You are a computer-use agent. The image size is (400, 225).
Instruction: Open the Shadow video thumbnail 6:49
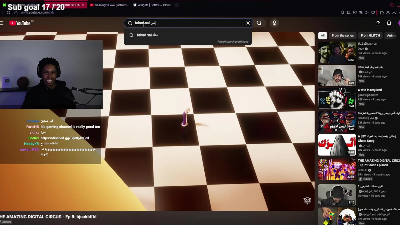[x=337, y=122]
